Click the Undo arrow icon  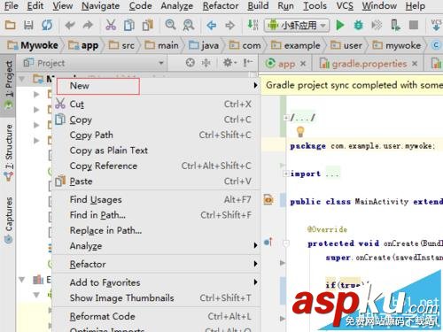click(x=70, y=26)
